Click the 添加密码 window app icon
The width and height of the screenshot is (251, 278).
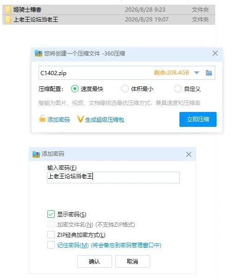point(36,154)
